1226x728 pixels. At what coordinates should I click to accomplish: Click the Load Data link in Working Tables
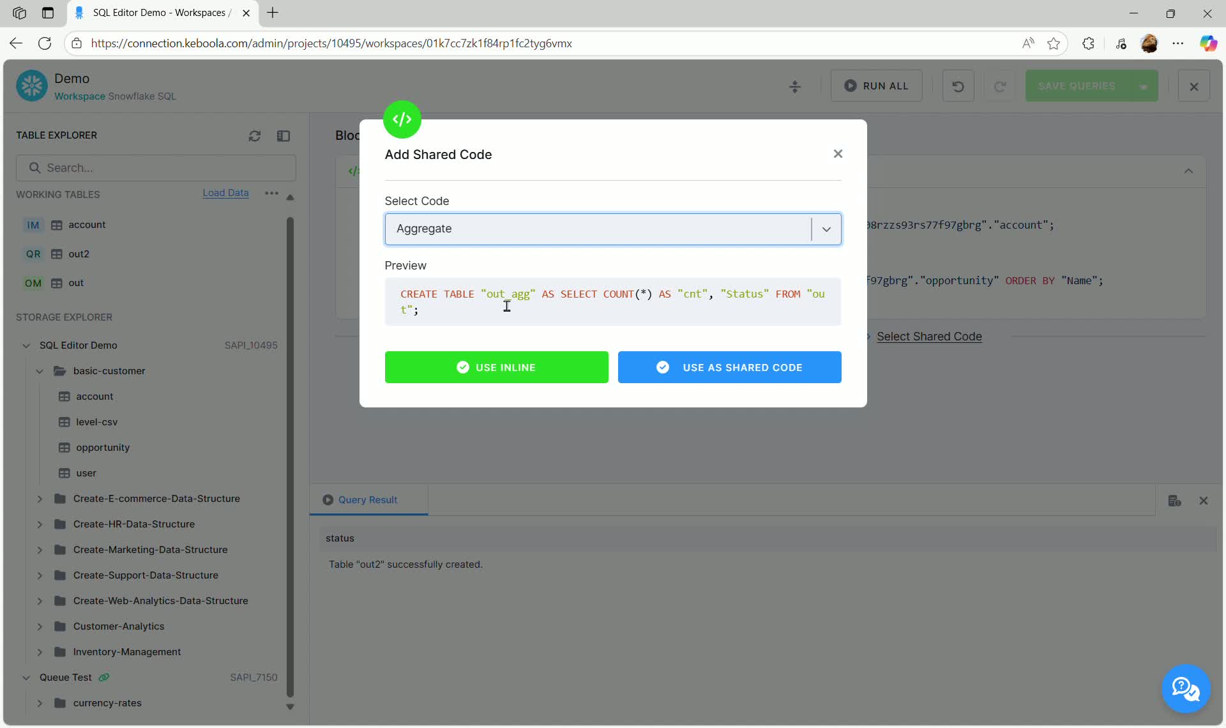tap(225, 193)
